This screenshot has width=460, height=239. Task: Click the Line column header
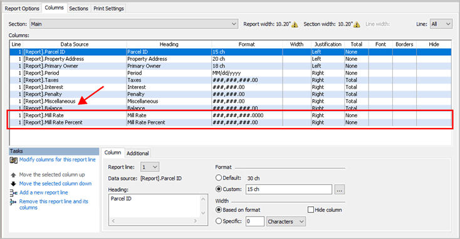pyautogui.click(x=16, y=45)
